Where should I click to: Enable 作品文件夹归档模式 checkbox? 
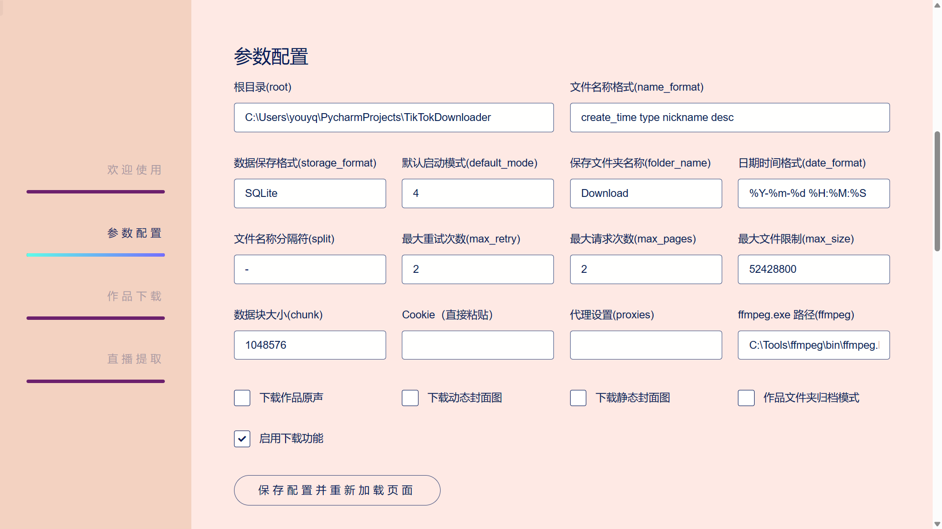(x=745, y=397)
